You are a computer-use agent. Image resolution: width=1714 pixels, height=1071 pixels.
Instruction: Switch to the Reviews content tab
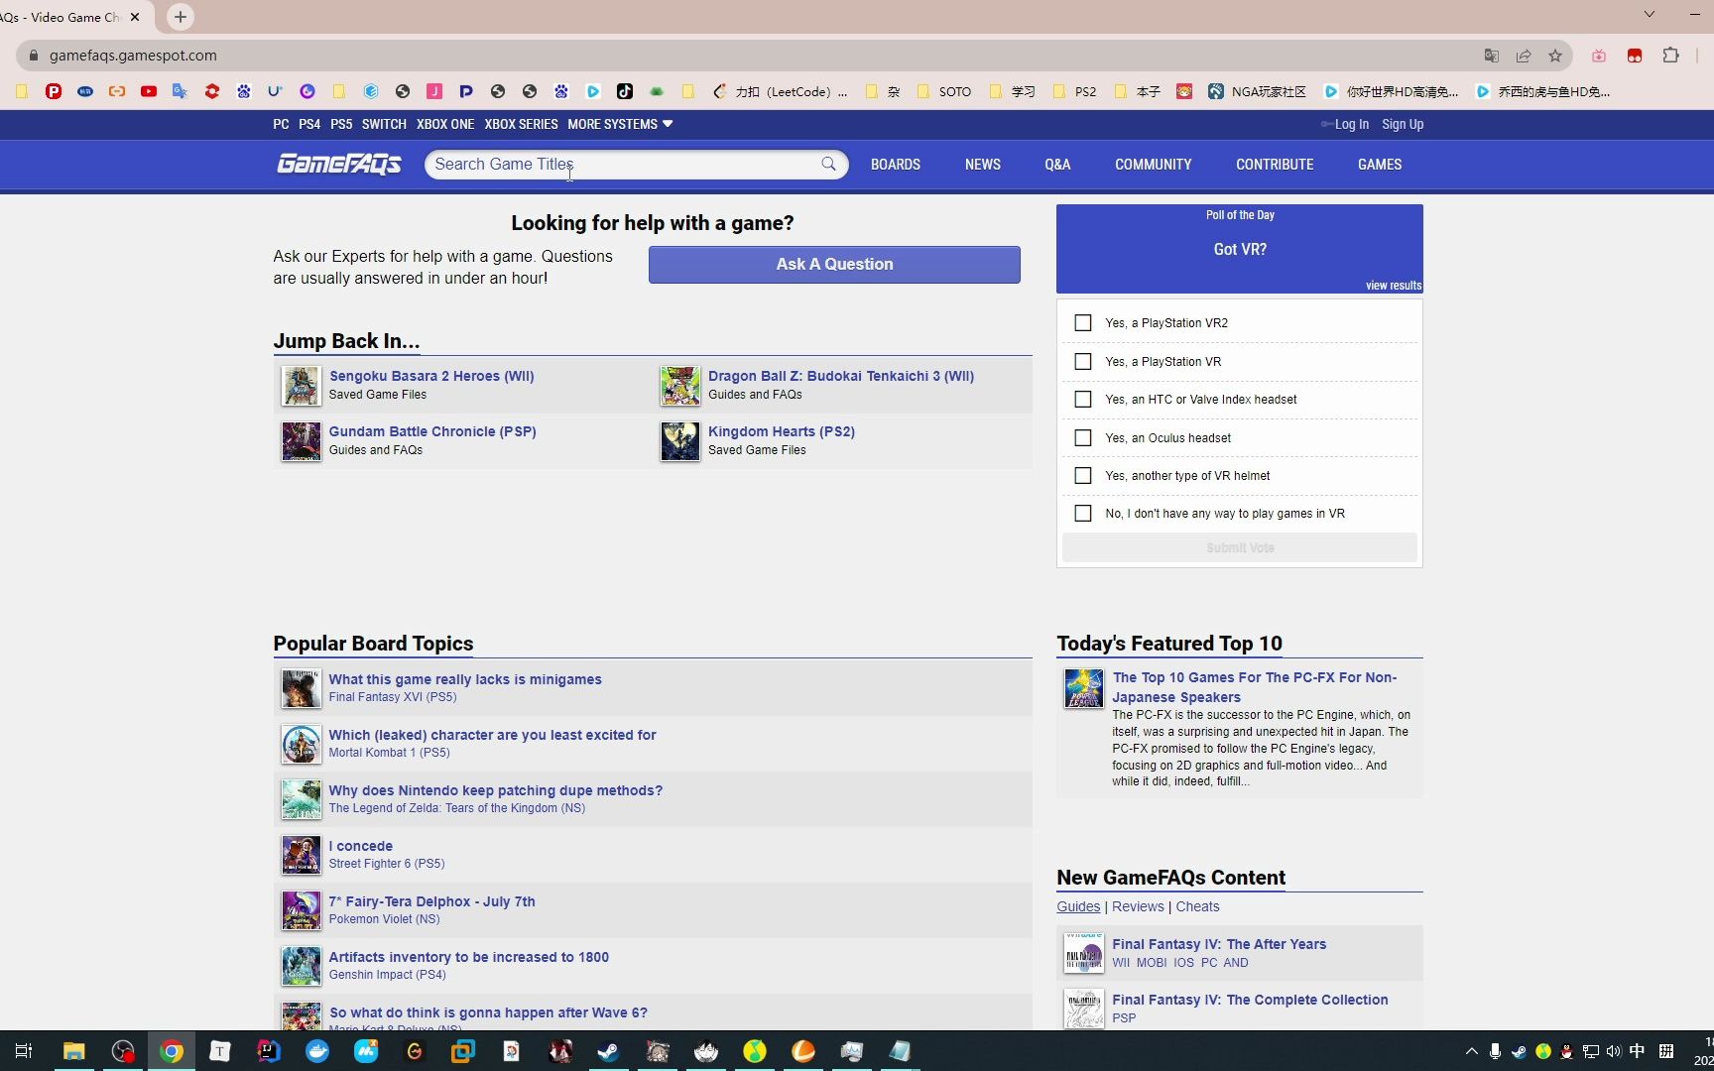[x=1138, y=906]
